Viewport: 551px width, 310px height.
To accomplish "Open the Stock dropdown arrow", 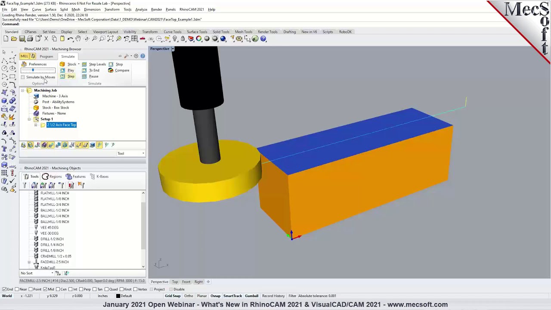I will (x=78, y=64).
